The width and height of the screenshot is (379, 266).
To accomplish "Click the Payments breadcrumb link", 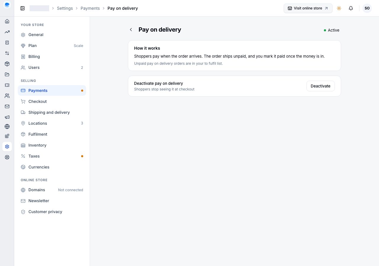I will [x=90, y=8].
